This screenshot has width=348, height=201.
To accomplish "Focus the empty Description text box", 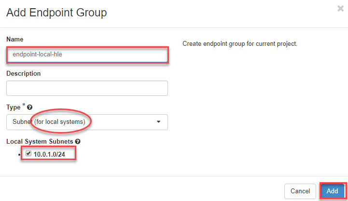I will (87, 88).
